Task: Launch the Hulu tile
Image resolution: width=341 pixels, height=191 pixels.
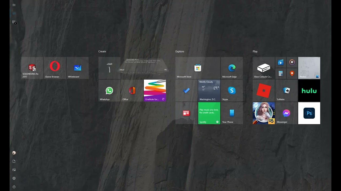Action: coord(309,90)
